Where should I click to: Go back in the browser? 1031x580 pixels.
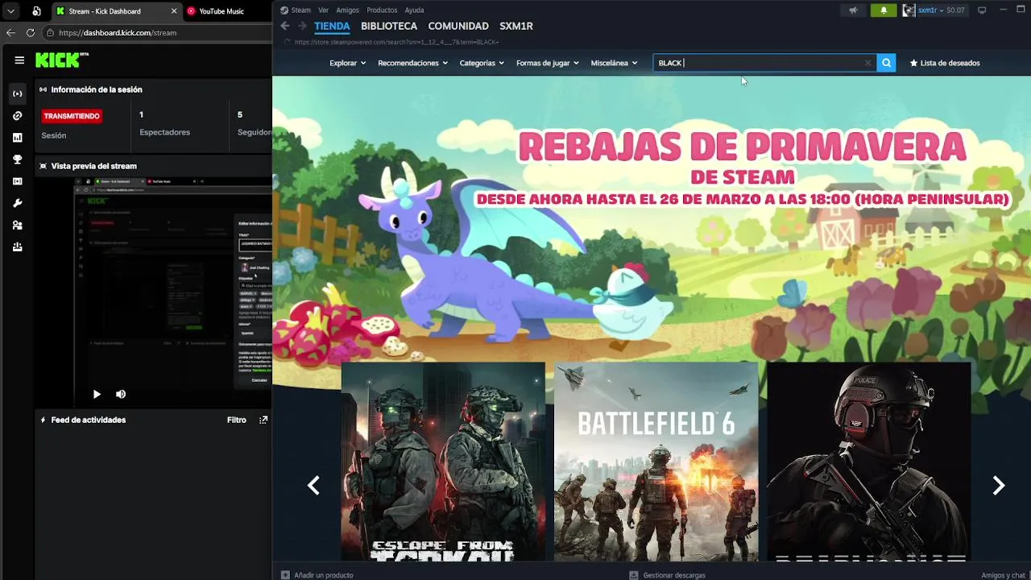[10, 33]
